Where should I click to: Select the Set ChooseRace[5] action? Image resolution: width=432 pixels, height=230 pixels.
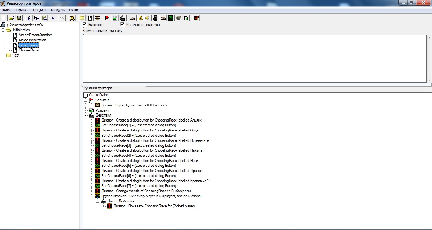pos(139,166)
